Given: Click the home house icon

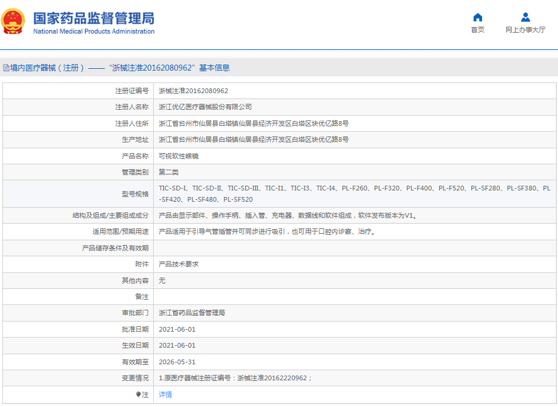Looking at the screenshot, I should pyautogui.click(x=477, y=17).
